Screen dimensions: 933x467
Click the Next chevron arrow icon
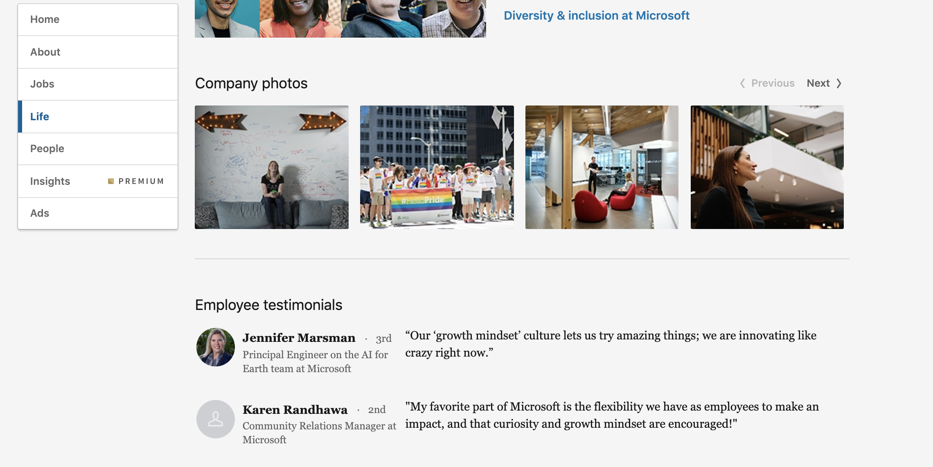[x=839, y=83]
